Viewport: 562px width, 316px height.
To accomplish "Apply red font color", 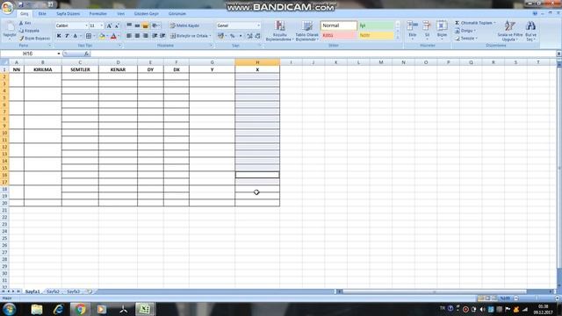I will [113, 36].
